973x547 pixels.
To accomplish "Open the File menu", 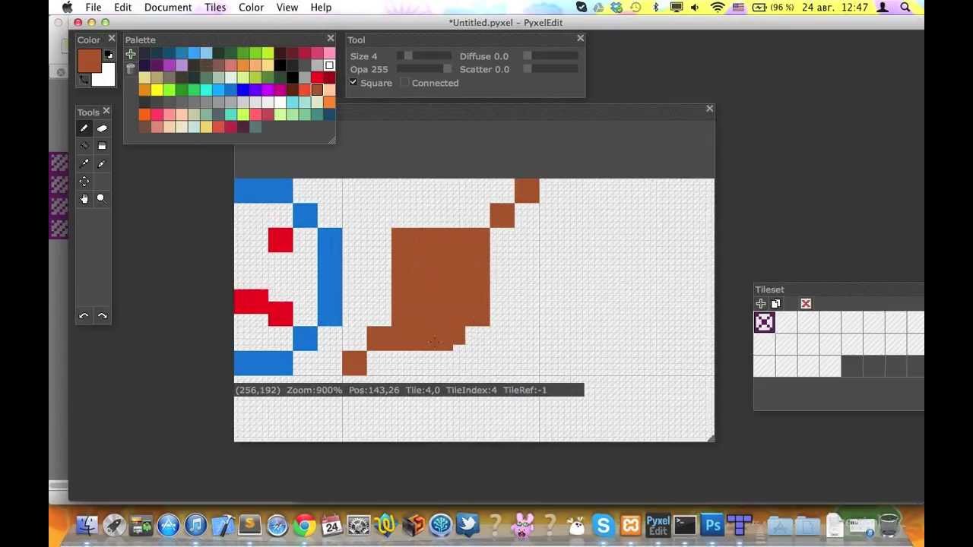I will 93,7.
